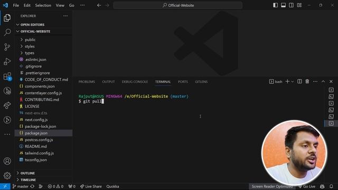Open the Run and Debug view
Viewport: 338px width, 190px height.
tap(7, 62)
